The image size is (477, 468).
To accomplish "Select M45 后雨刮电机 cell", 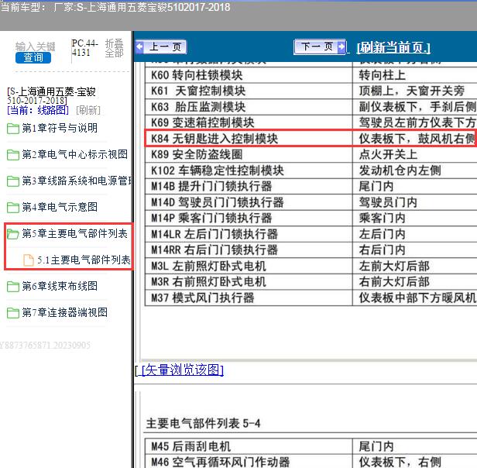I will [x=249, y=446].
